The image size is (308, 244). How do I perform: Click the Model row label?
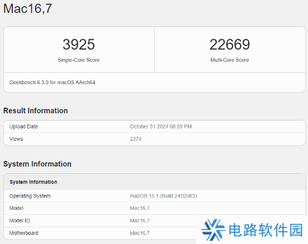tap(16, 208)
